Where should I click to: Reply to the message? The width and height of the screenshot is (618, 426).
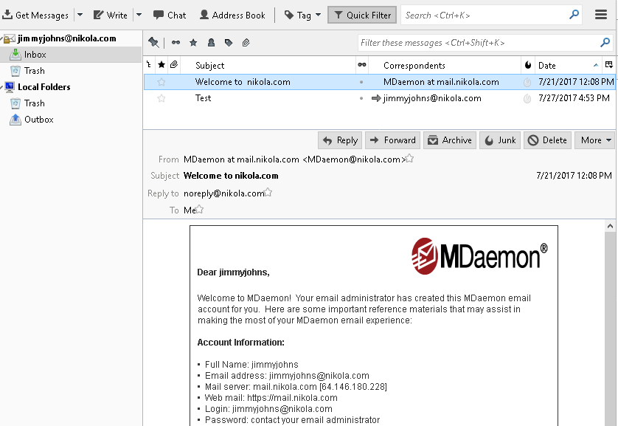(341, 140)
